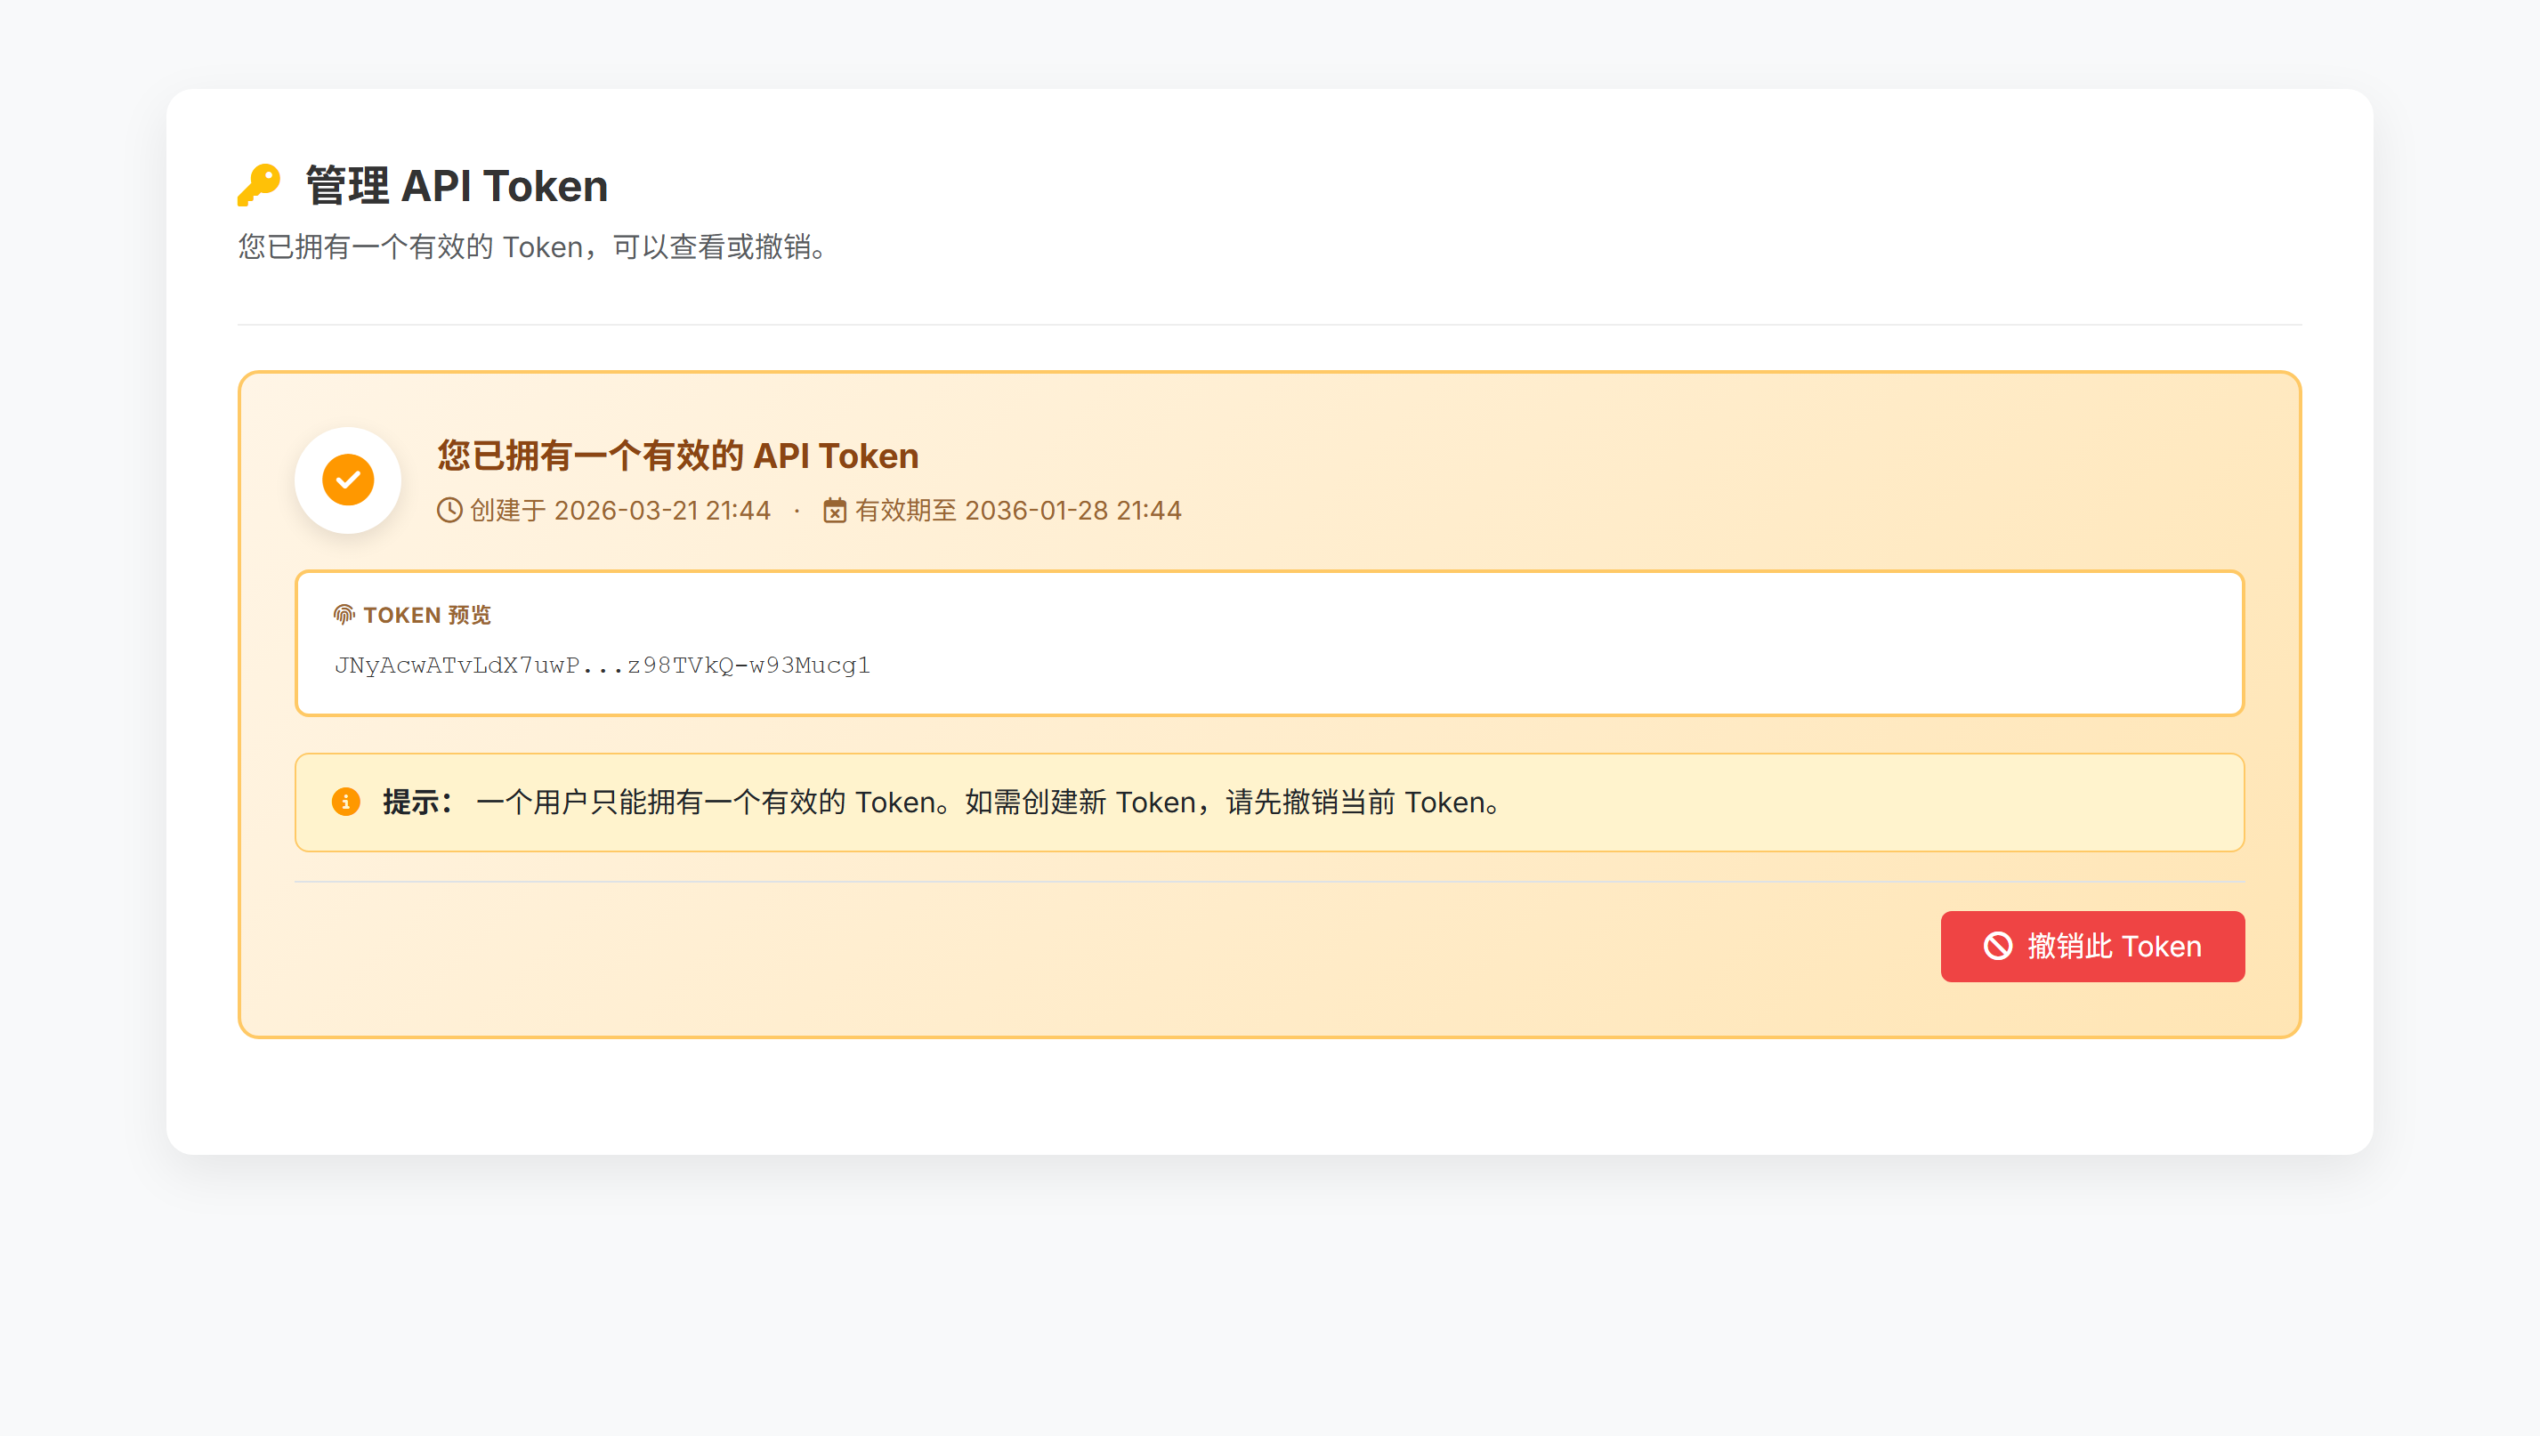Click the yellow key icon beside 管理 API Token

pyautogui.click(x=258, y=185)
